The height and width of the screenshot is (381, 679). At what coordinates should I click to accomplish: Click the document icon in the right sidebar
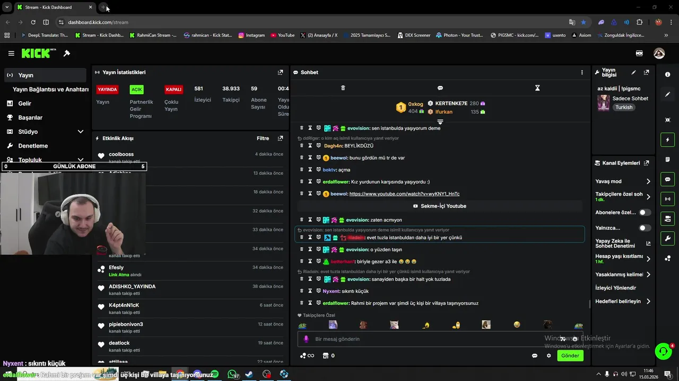[667, 159]
